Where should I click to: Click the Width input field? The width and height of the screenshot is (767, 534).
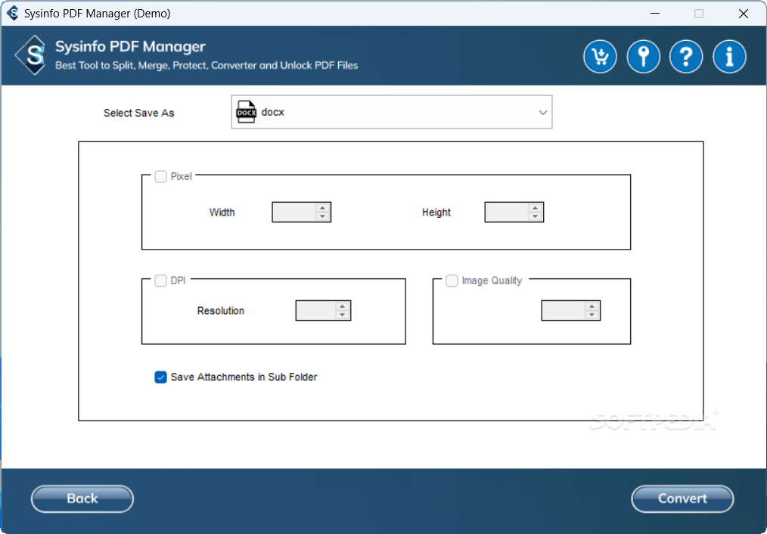coord(294,213)
